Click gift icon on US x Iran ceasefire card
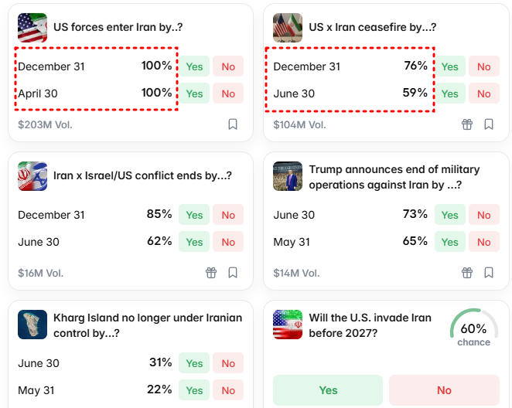The height and width of the screenshot is (408, 512). click(467, 124)
